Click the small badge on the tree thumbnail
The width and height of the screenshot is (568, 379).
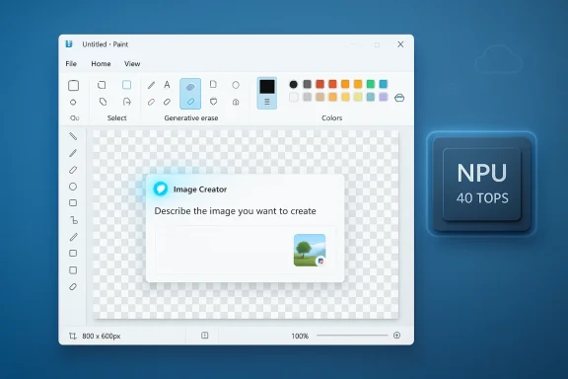pos(320,261)
